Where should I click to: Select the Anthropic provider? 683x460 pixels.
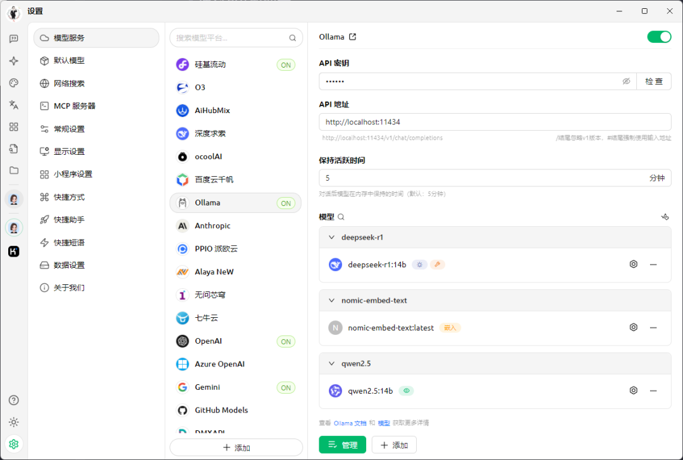pos(236,226)
